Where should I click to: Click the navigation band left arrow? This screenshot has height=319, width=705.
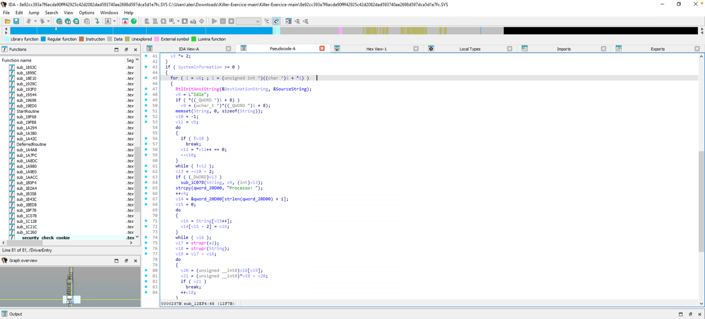tap(6, 29)
